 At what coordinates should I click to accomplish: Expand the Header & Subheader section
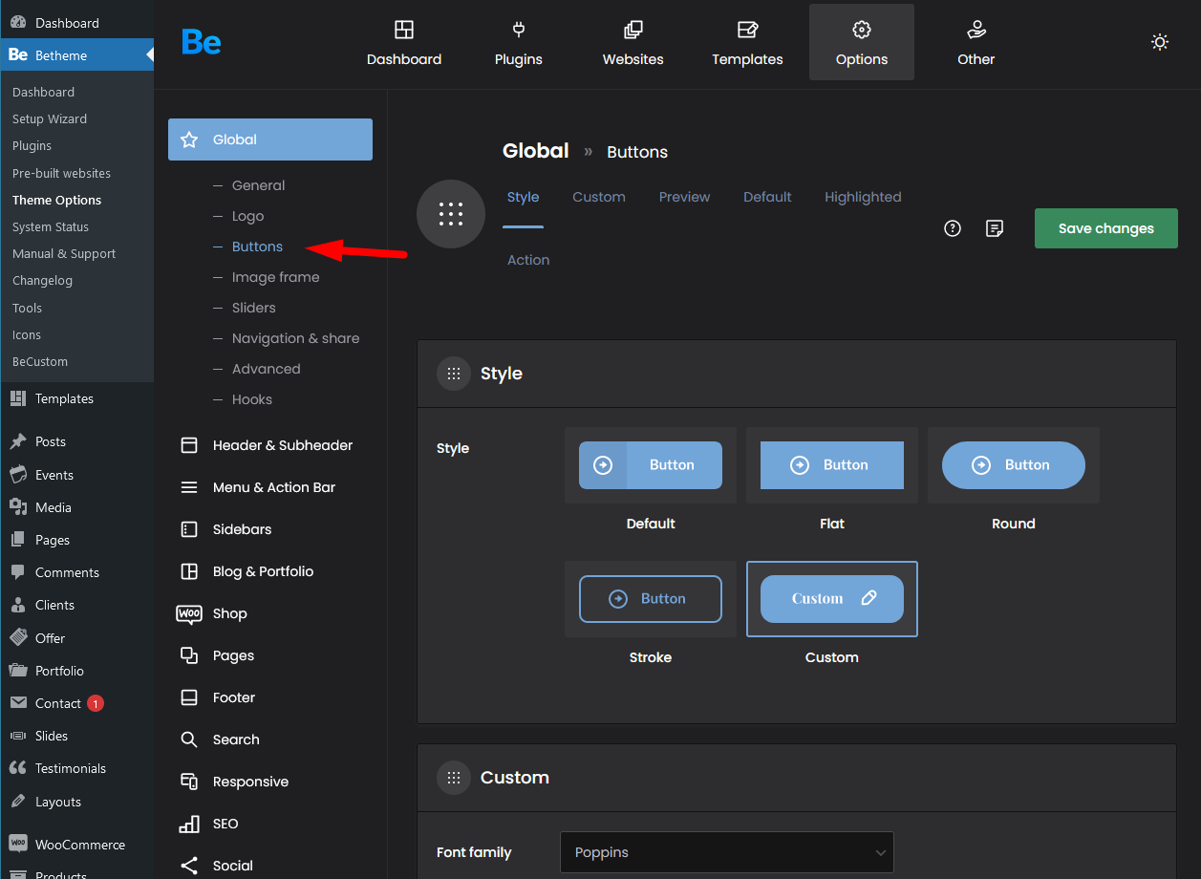(x=270, y=445)
